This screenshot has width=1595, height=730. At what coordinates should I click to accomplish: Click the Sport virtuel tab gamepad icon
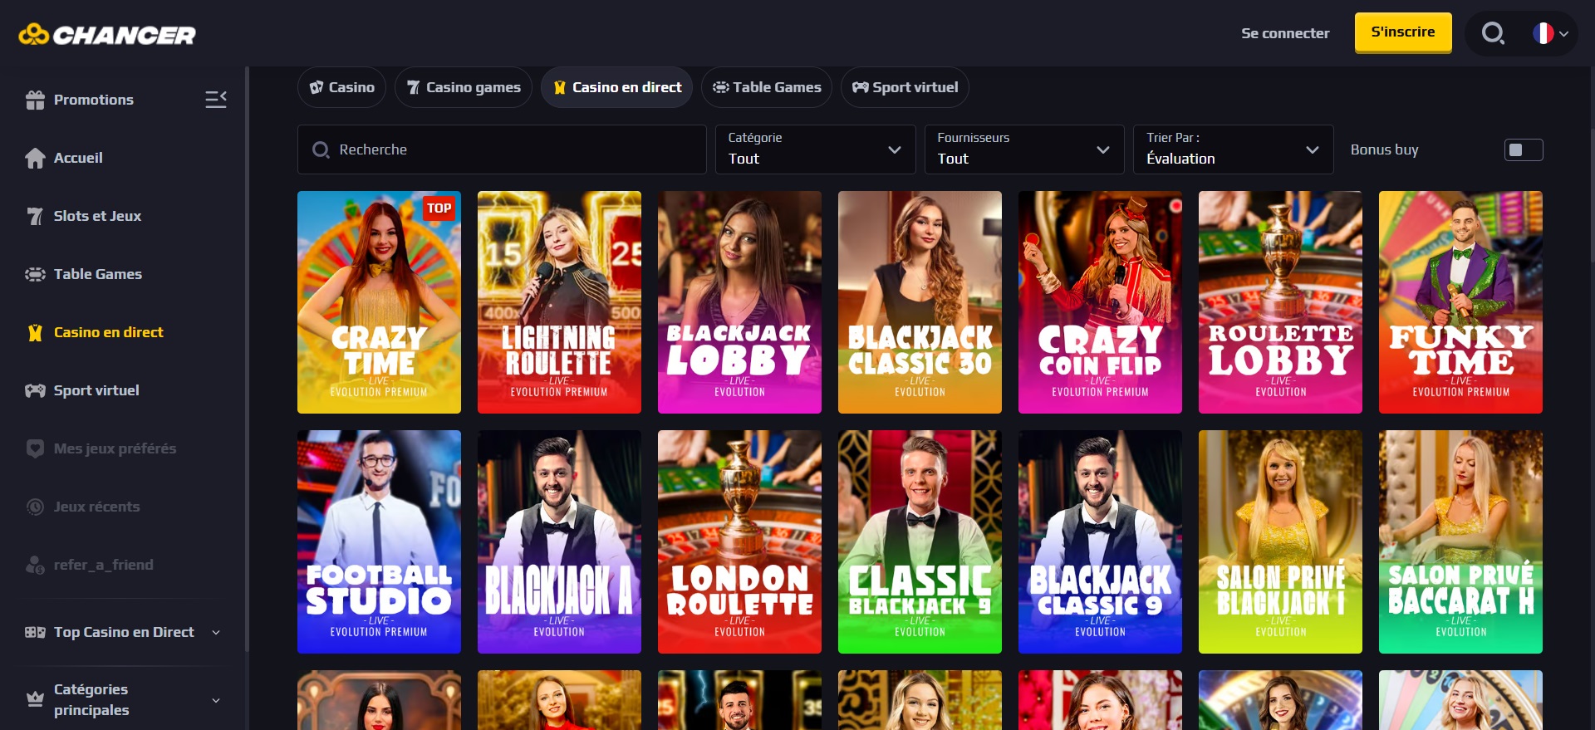click(861, 87)
